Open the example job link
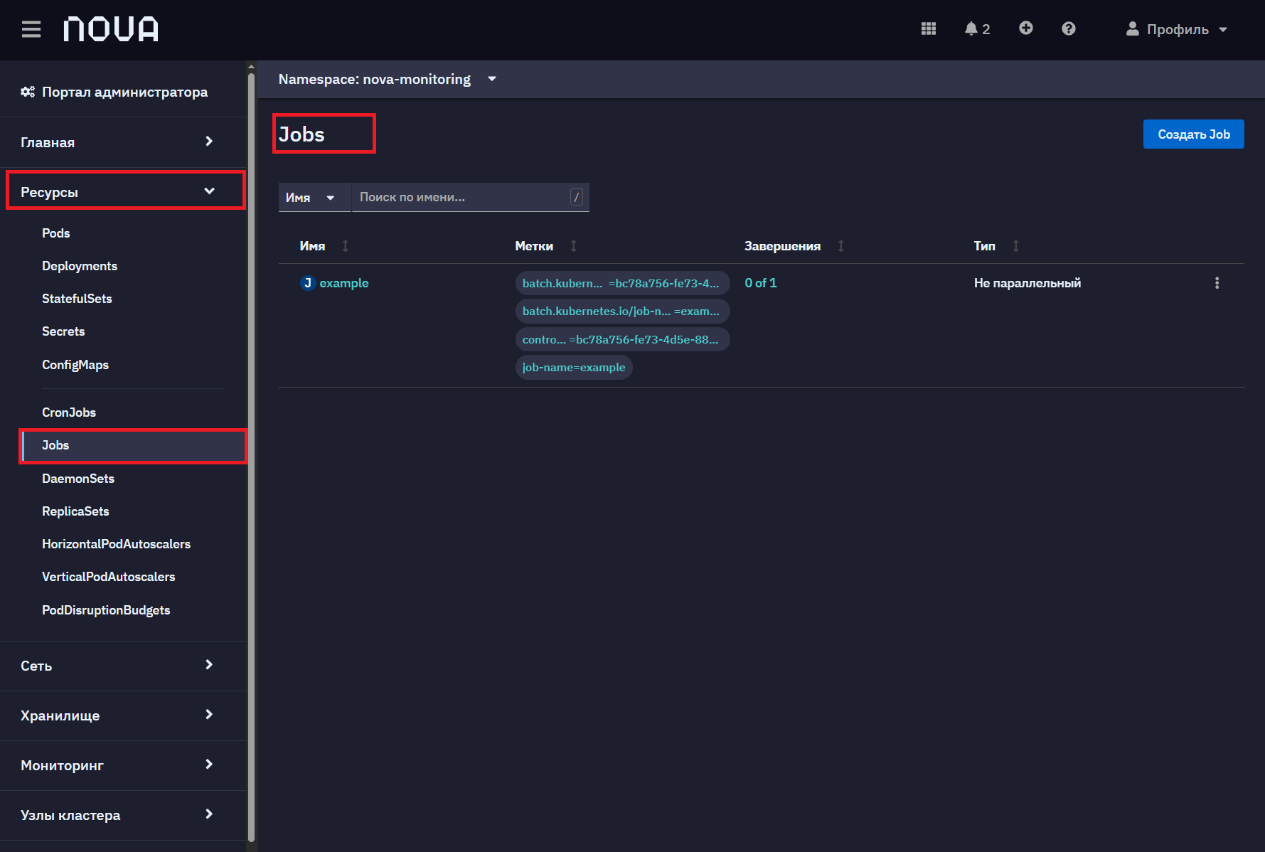 click(344, 283)
